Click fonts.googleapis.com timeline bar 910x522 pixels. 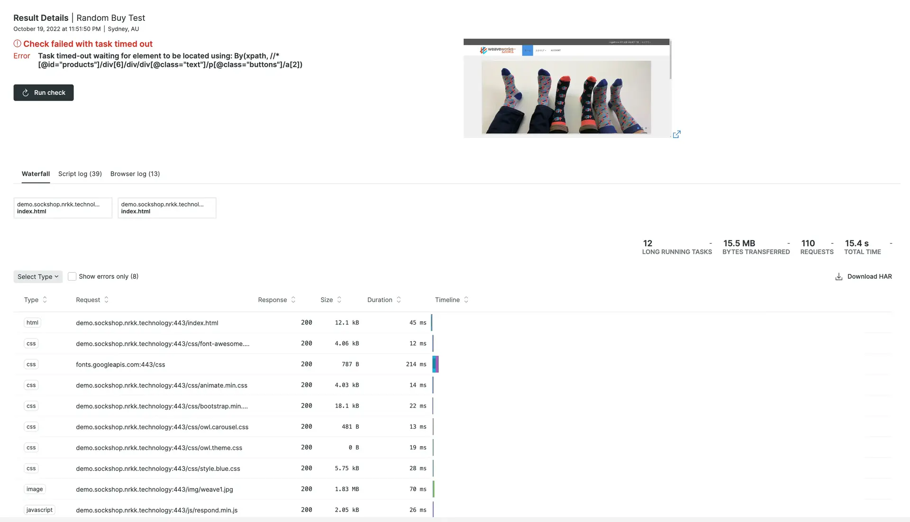click(436, 364)
